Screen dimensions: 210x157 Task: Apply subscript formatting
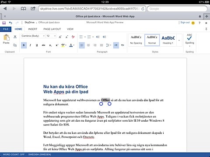pos(50,45)
